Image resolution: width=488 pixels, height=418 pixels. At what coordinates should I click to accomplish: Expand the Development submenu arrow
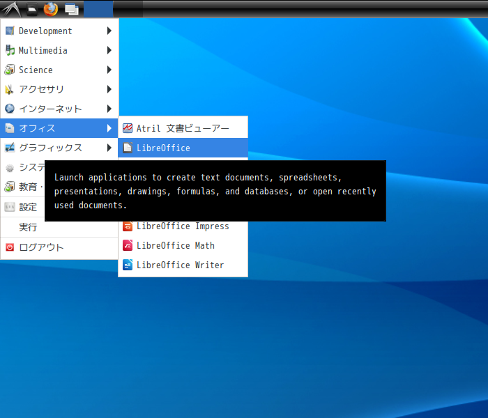(109, 31)
